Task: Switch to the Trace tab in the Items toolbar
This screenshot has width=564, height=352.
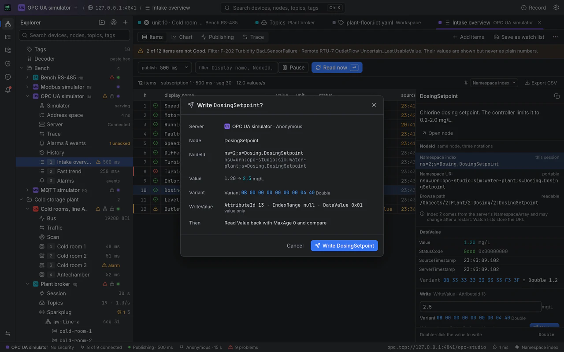Action: [253, 37]
